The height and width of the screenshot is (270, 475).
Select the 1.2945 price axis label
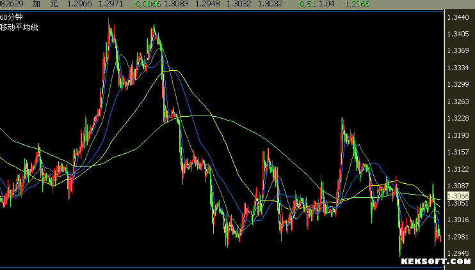click(458, 253)
